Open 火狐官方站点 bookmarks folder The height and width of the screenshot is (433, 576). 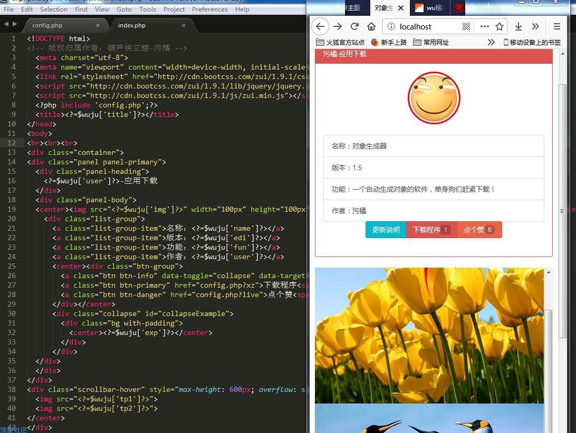340,42
